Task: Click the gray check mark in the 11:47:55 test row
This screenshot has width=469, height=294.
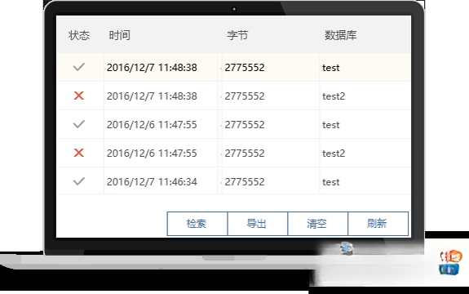Action: [79, 124]
